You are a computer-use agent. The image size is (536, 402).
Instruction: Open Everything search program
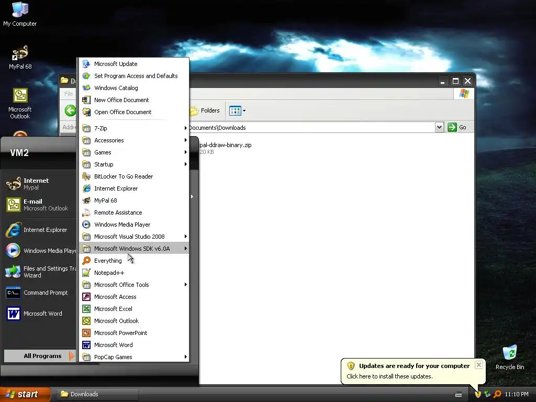coord(133,261)
